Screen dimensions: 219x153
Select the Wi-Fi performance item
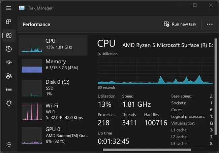(x=53, y=111)
